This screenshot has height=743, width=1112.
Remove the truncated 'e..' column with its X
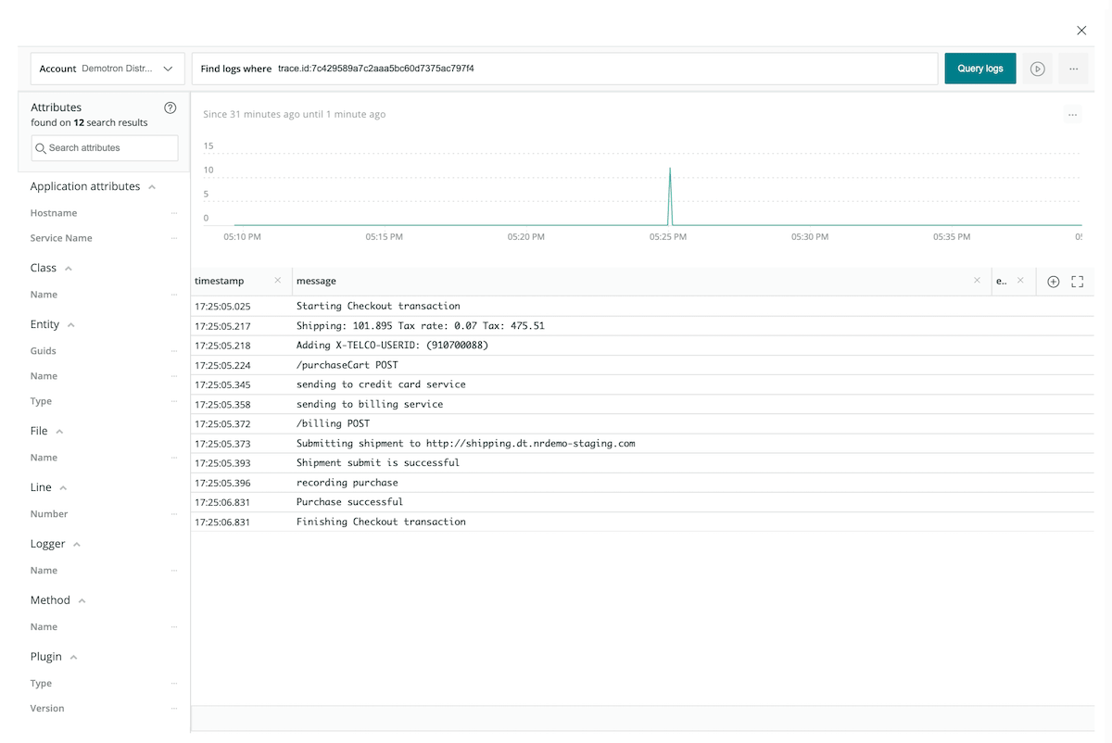1021,281
